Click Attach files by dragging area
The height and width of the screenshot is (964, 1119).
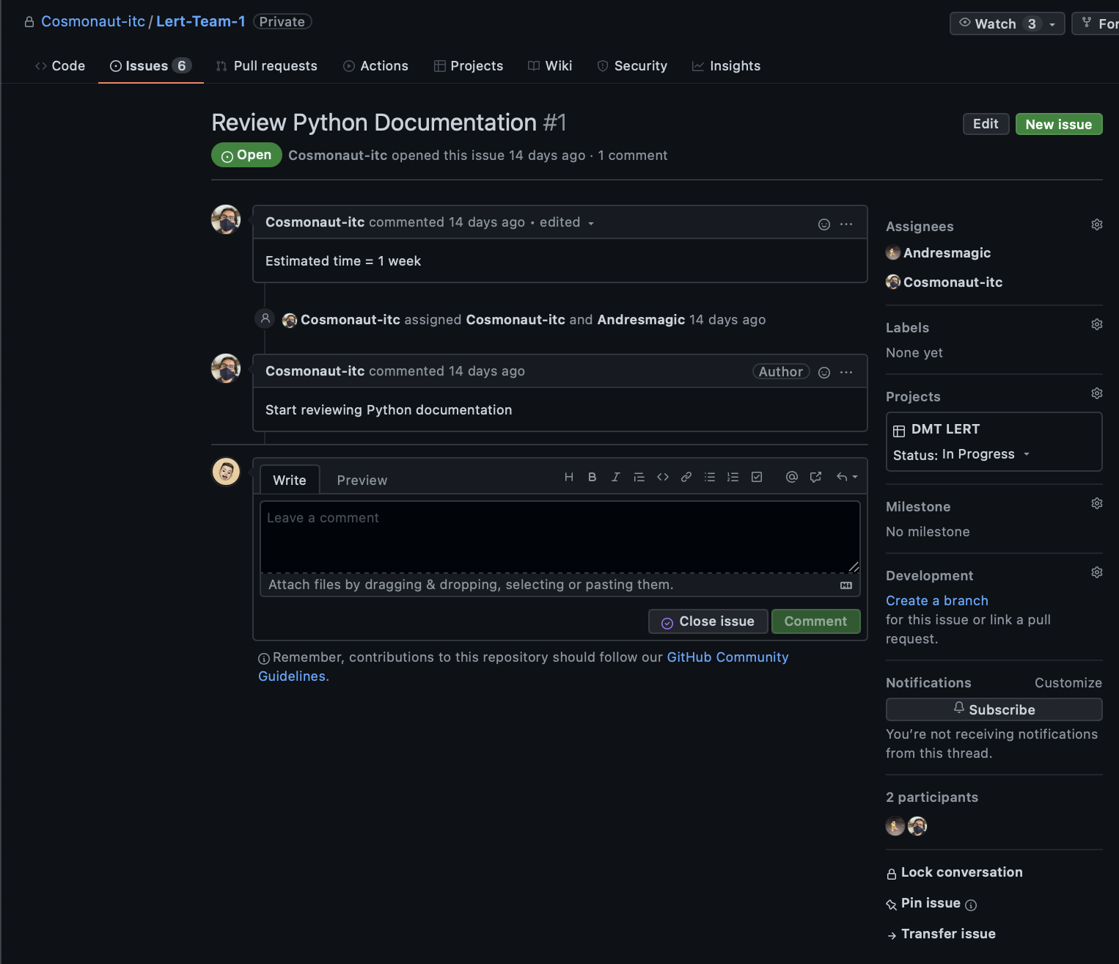click(560, 585)
